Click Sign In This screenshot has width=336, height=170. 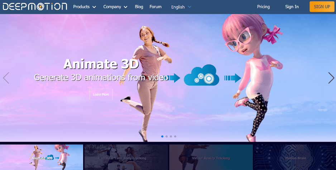click(292, 7)
